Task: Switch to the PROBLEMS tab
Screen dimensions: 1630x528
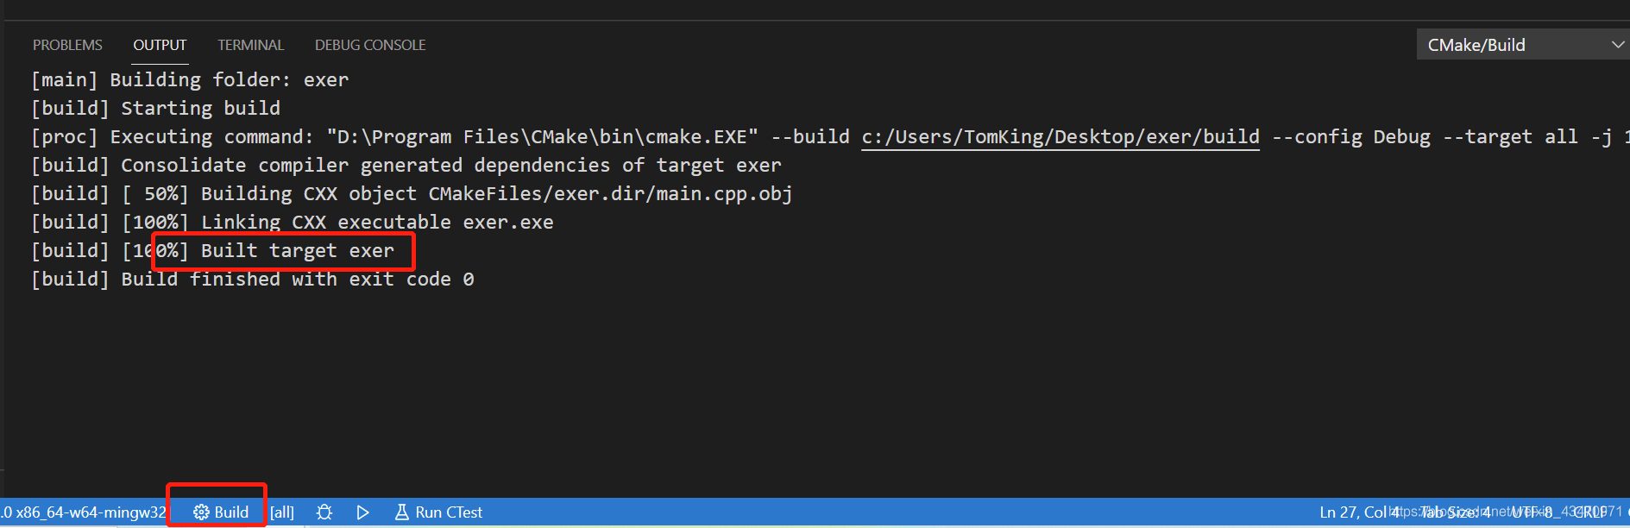Action: [x=67, y=44]
